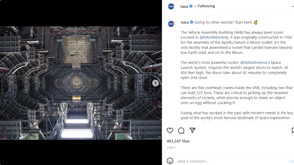Click the verified badge next to nasa header

click(191, 6)
